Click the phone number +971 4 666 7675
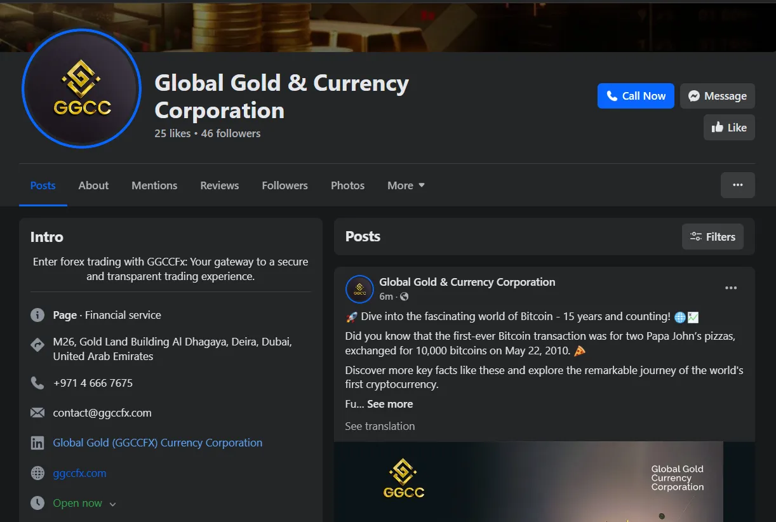Screen dimensions: 776x522 (x=93, y=383)
